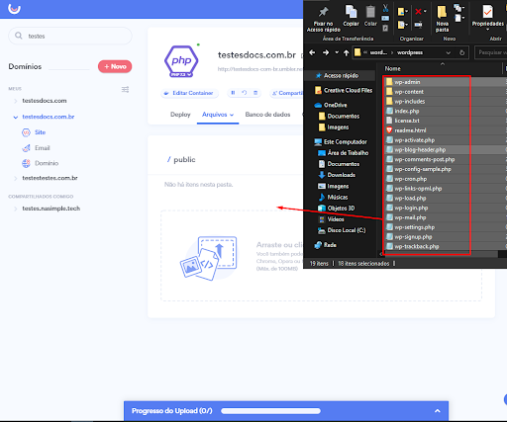Click the Editar Container button
Viewport: 507px width, 422px height.
click(x=189, y=93)
